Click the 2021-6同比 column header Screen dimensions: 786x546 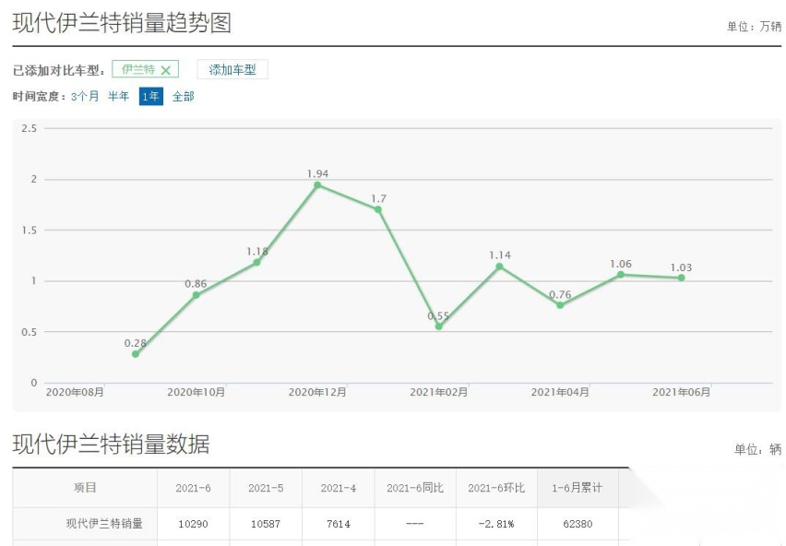[415, 488]
